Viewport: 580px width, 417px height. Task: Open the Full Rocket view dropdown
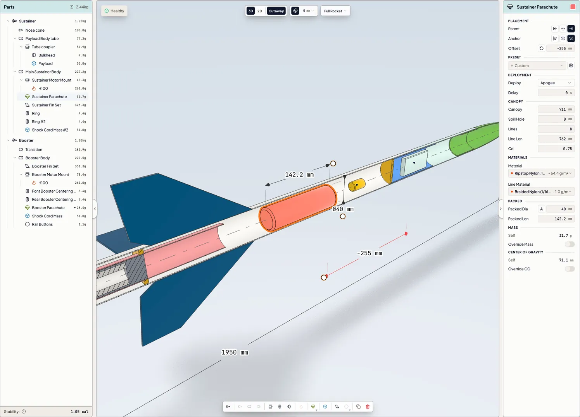pos(335,11)
